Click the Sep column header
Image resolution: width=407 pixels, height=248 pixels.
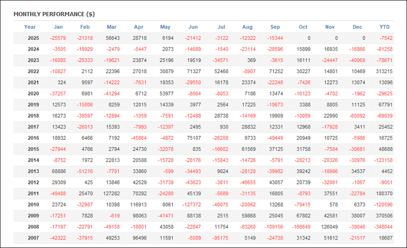coord(275,27)
